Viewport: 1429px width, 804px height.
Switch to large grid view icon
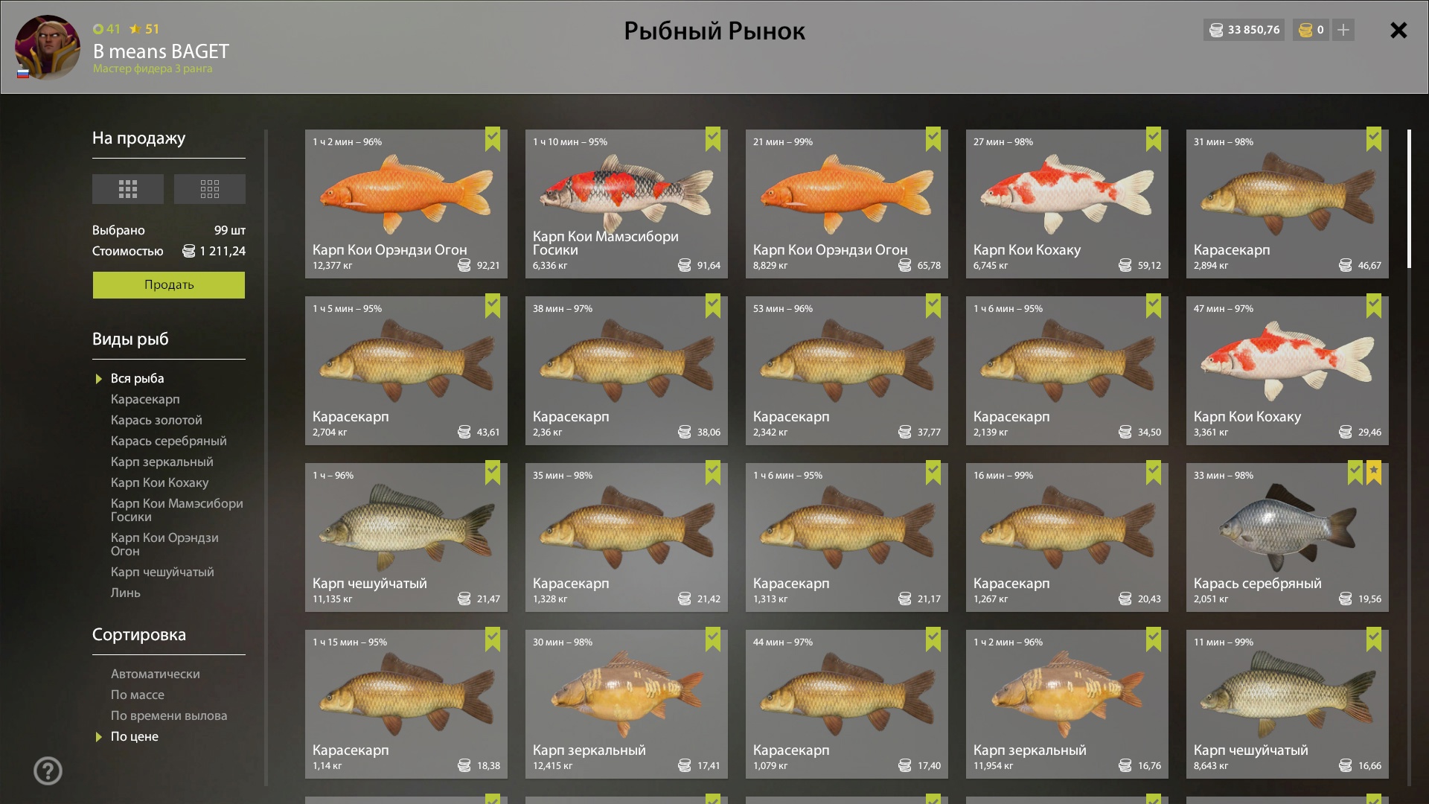pyautogui.click(x=127, y=189)
